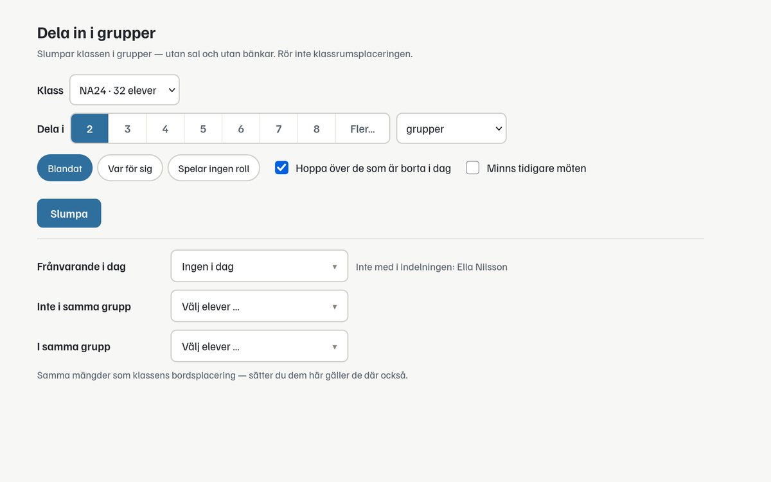Select 7 in the group count row

(279, 129)
